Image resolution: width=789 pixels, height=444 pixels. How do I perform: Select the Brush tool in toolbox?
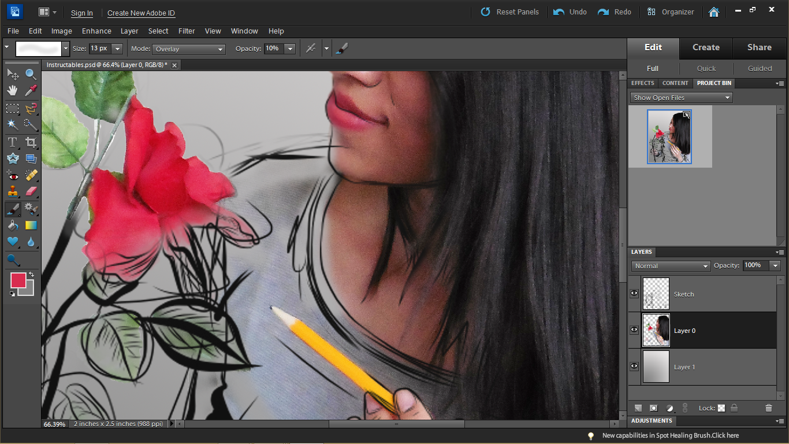13,209
